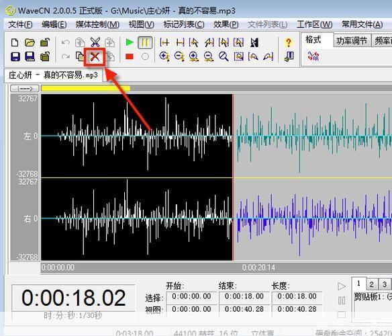Click the plain magnifier zoom icon
The image size is (392, 336).
224,56
